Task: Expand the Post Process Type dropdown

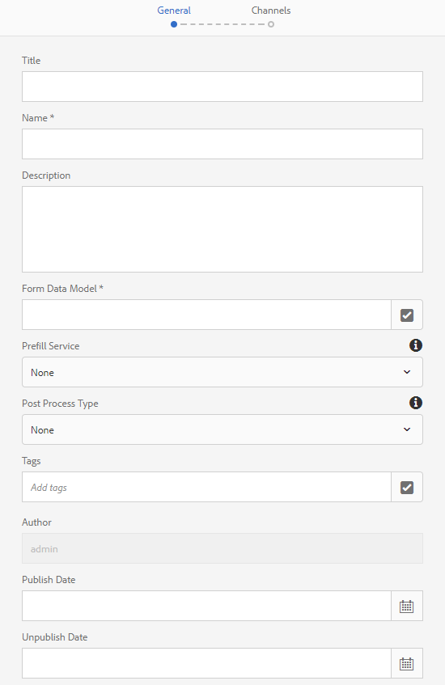Action: (x=222, y=429)
